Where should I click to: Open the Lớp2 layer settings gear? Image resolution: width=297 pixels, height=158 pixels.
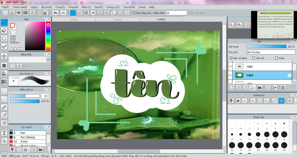coord(289,75)
